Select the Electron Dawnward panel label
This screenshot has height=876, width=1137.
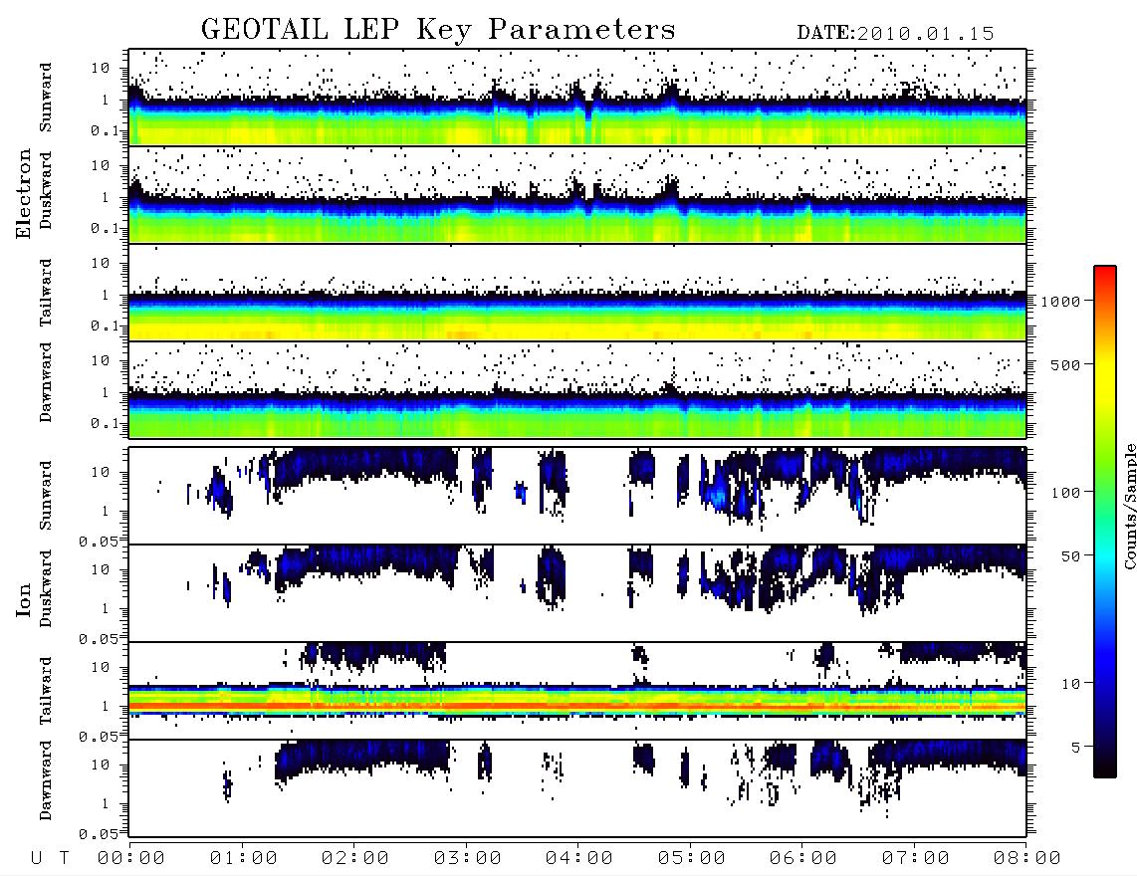[46, 382]
